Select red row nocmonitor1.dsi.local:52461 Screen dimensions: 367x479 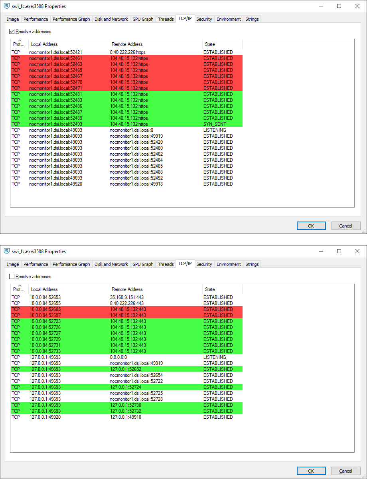click(126, 58)
